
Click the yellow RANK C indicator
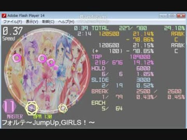pyautogui.click(x=178, y=37)
